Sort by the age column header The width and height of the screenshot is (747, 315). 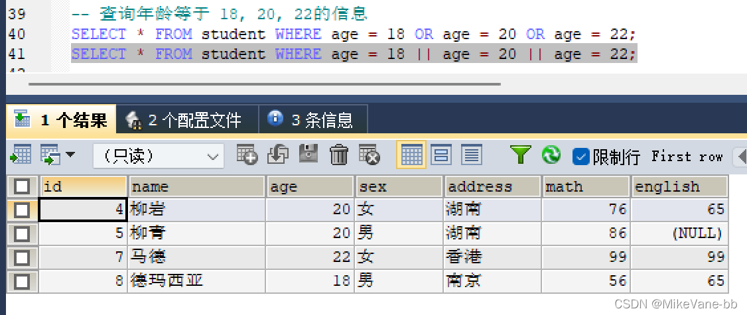point(310,186)
